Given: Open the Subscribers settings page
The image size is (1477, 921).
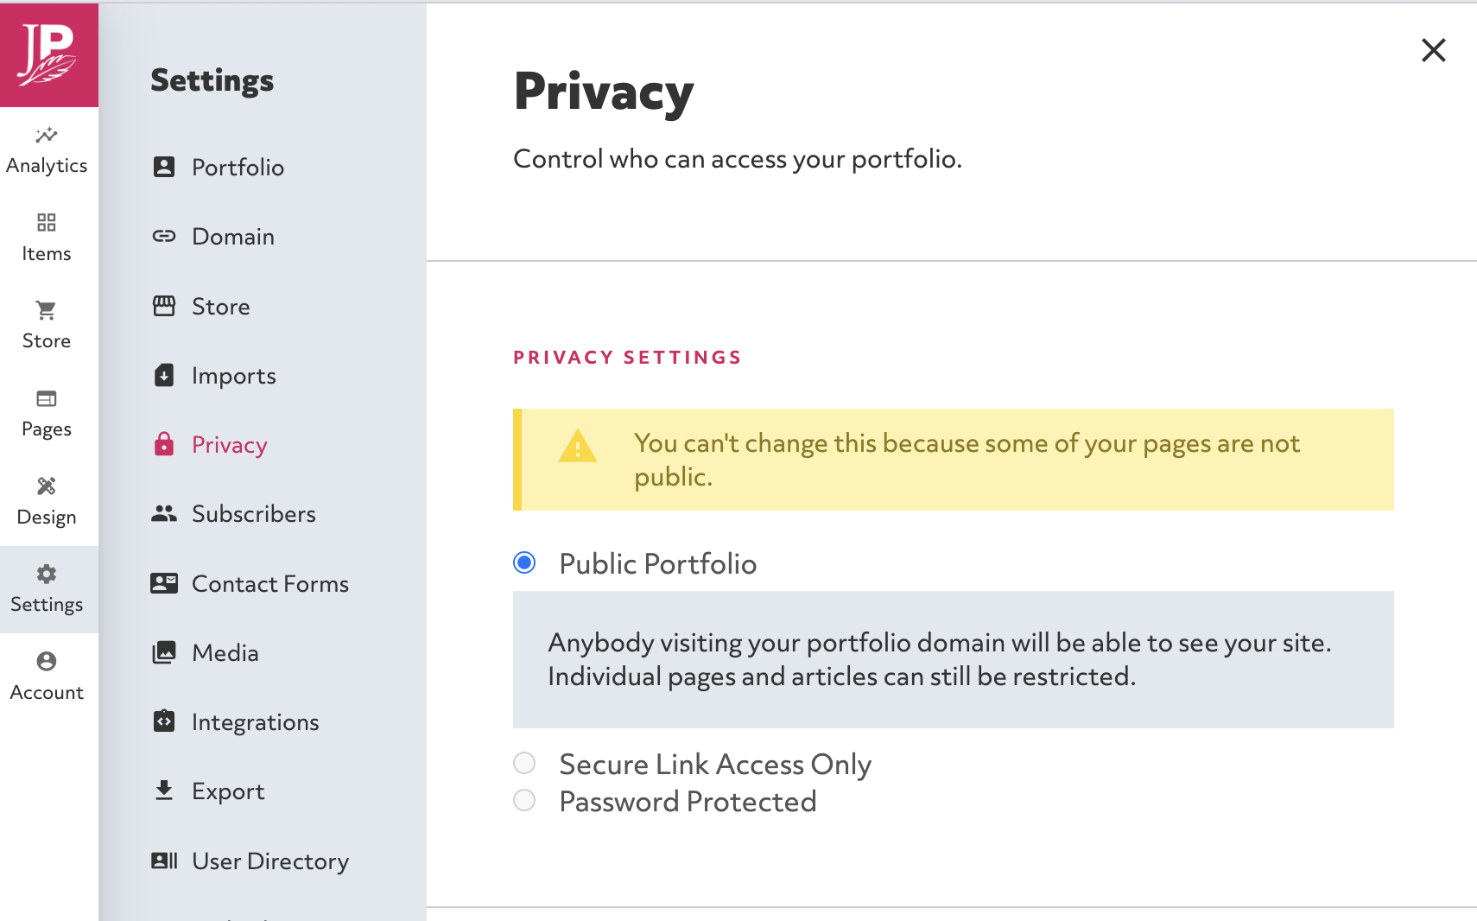Looking at the screenshot, I should [x=253, y=514].
